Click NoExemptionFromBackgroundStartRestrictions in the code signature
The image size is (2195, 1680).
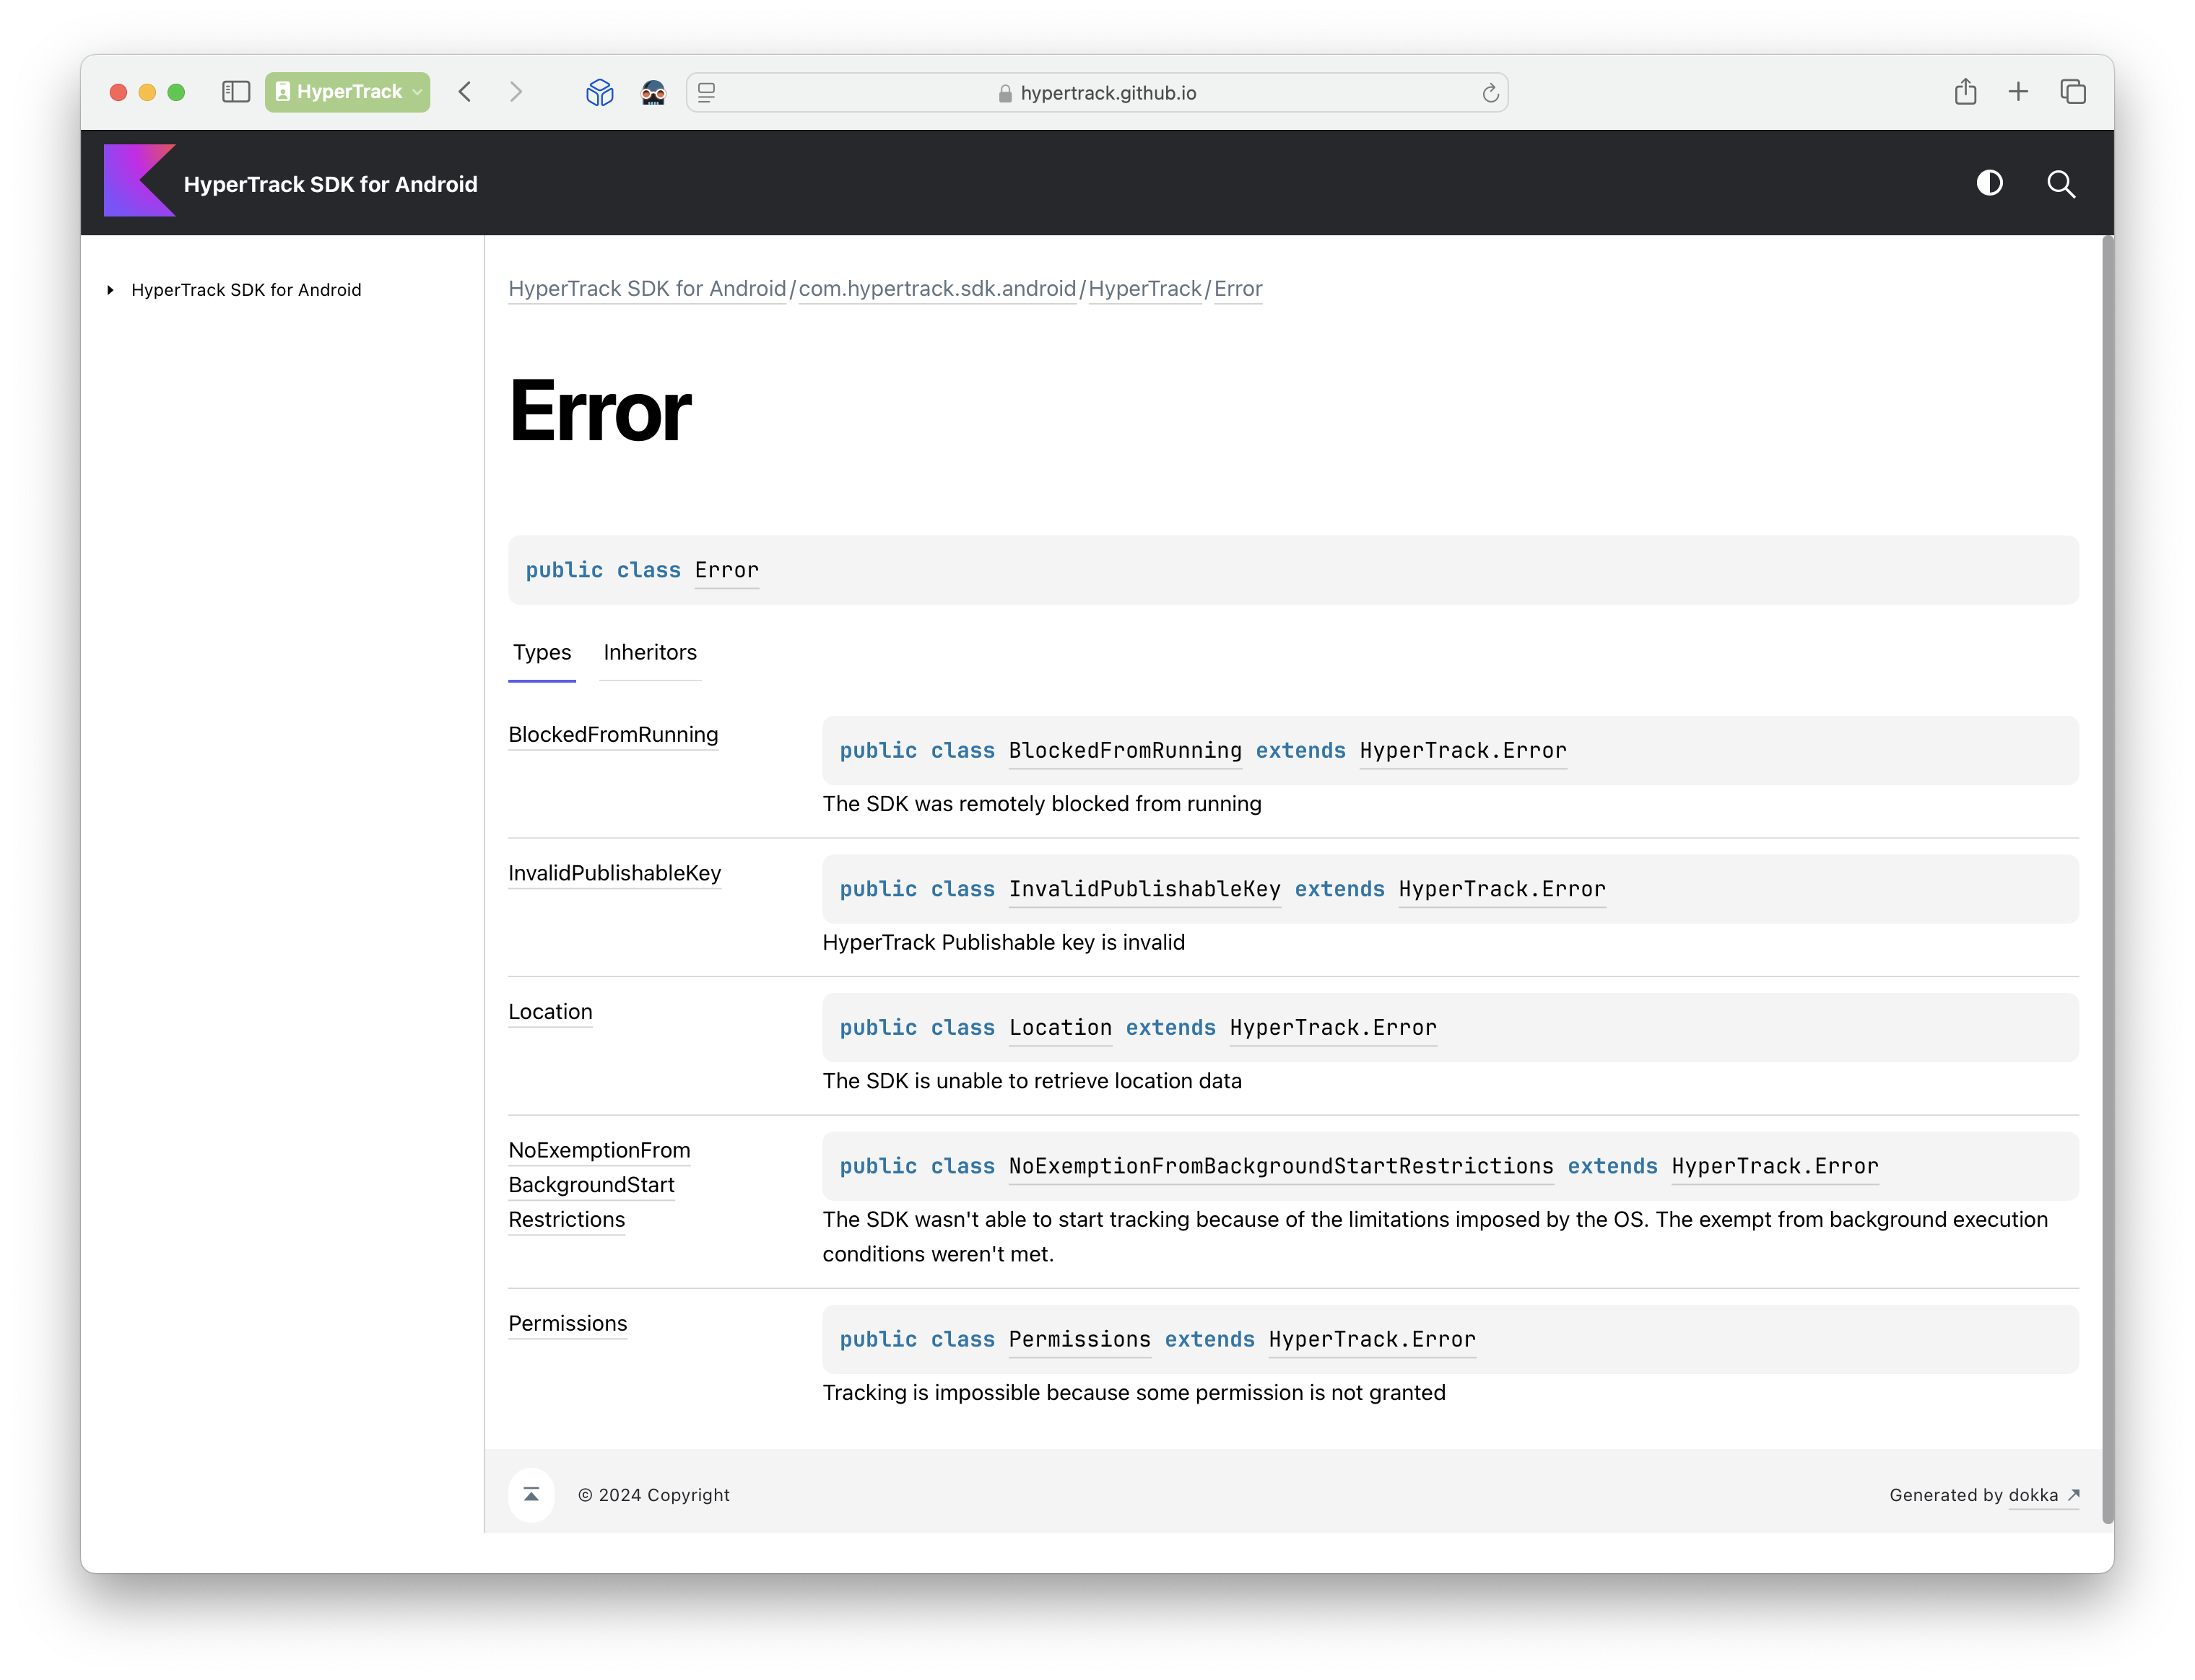point(1281,1167)
